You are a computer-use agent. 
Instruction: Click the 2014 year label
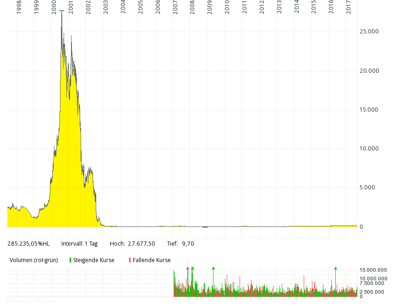coord(296,7)
